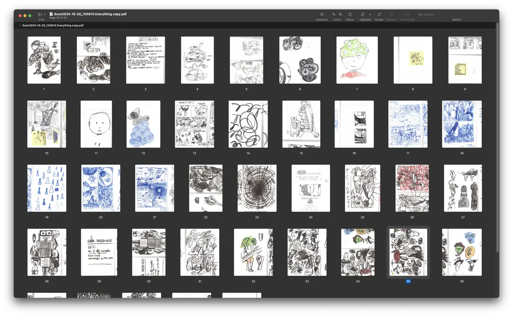This screenshot has width=513, height=316.
Task: Click the 'Page 35 of 41' subtitle
Action: (x=58, y=18)
